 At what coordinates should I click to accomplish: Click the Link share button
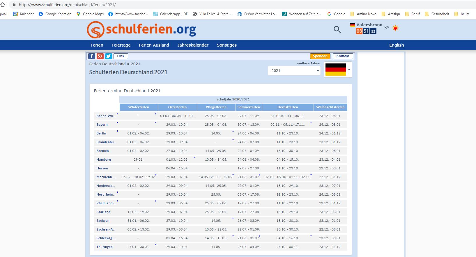(x=121, y=56)
